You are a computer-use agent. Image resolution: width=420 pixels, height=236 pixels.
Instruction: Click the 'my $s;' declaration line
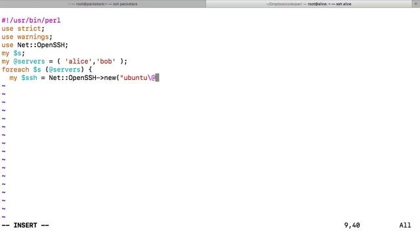(x=13, y=53)
